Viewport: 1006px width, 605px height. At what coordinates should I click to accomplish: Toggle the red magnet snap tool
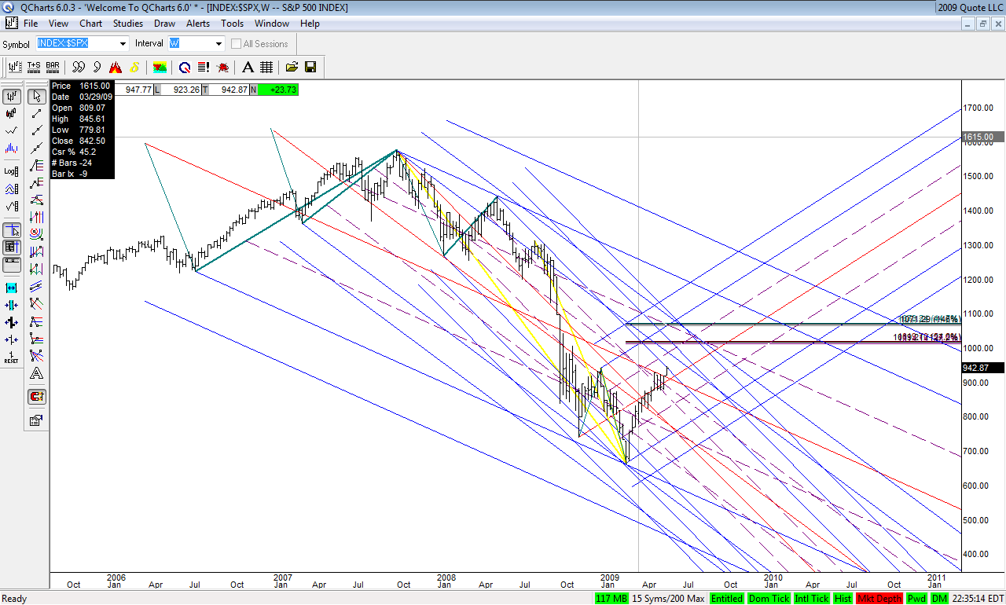[x=36, y=397]
